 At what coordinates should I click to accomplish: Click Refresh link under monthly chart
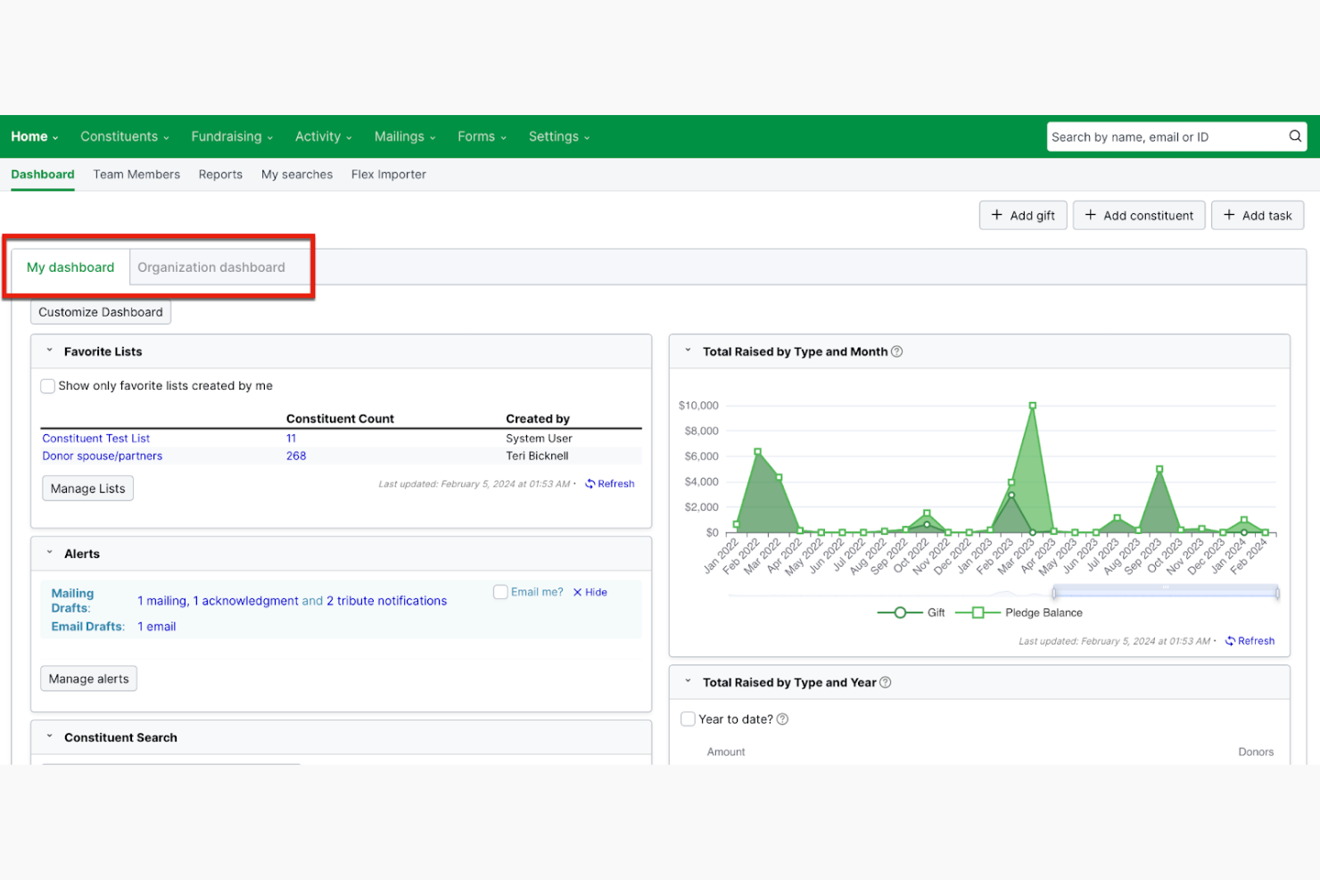pyautogui.click(x=1256, y=641)
